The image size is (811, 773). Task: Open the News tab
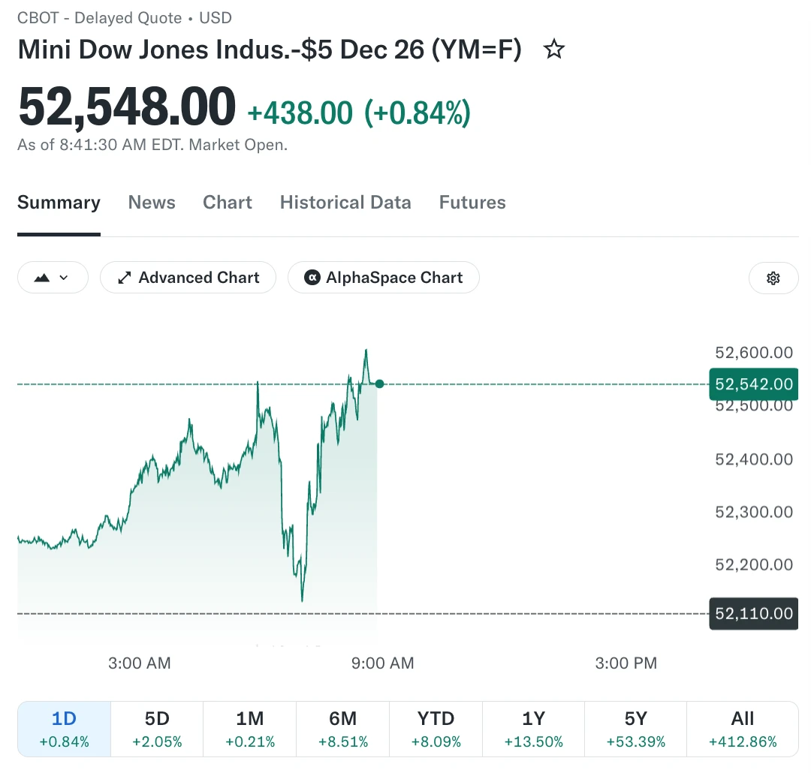tap(152, 202)
